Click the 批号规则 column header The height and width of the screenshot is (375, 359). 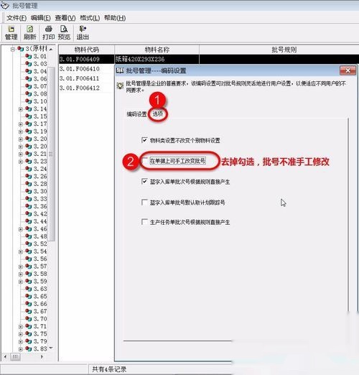point(284,50)
